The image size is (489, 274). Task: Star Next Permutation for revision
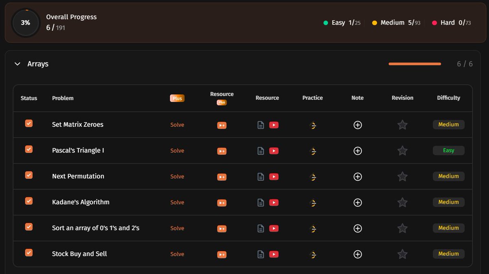(403, 177)
